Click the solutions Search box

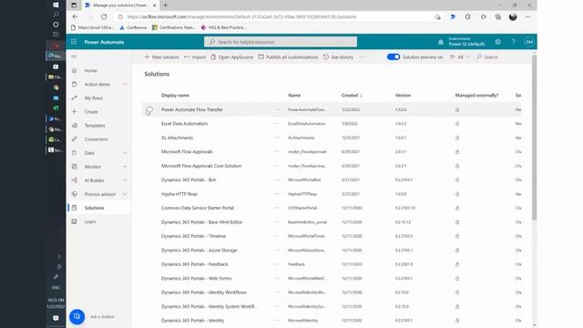(488, 56)
